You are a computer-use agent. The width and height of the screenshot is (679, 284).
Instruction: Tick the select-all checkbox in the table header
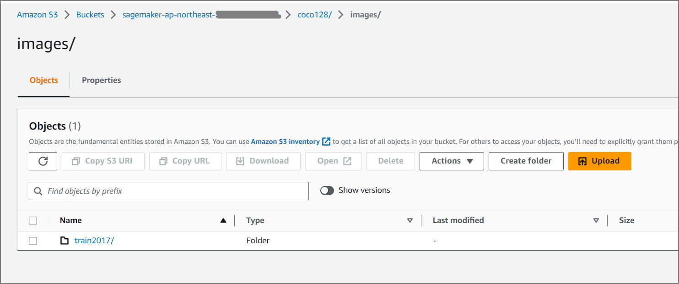33,221
